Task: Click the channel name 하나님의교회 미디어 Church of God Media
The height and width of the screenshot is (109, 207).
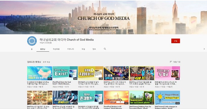Action: point(66,40)
